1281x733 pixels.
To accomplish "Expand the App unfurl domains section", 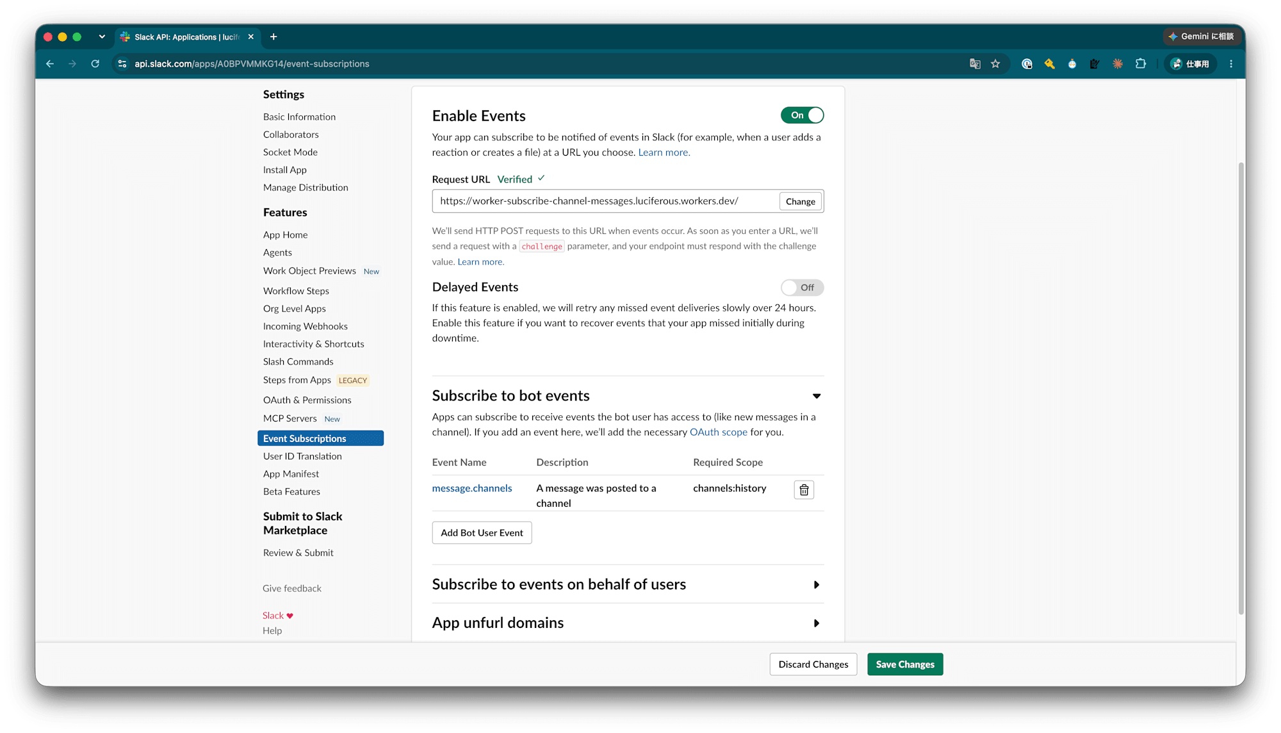I will coord(817,623).
